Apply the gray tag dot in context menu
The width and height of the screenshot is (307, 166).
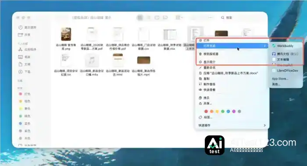[x=239, y=111]
